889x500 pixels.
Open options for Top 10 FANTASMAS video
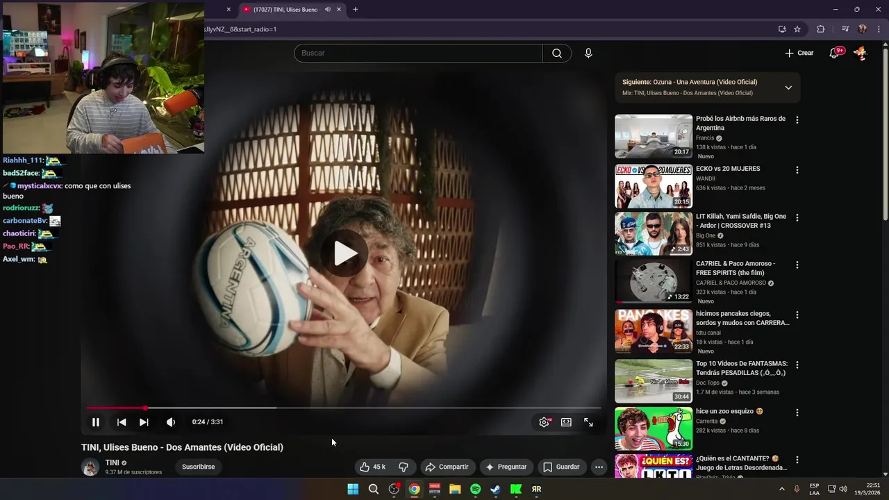[x=797, y=365]
